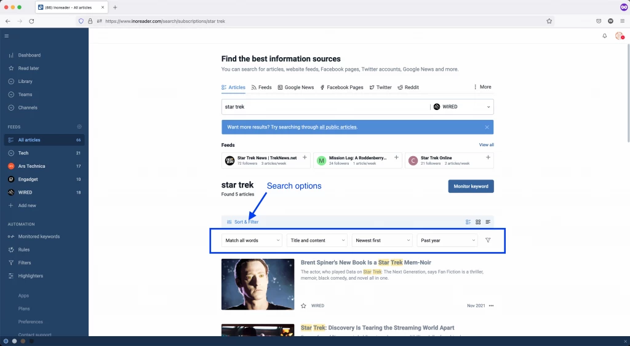Switch to the Feeds search tab

261,87
